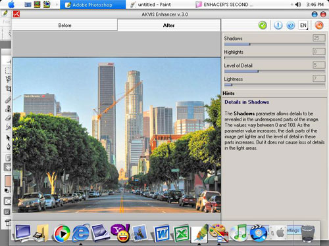Open the documents folder icon in the dock

click(41, 233)
